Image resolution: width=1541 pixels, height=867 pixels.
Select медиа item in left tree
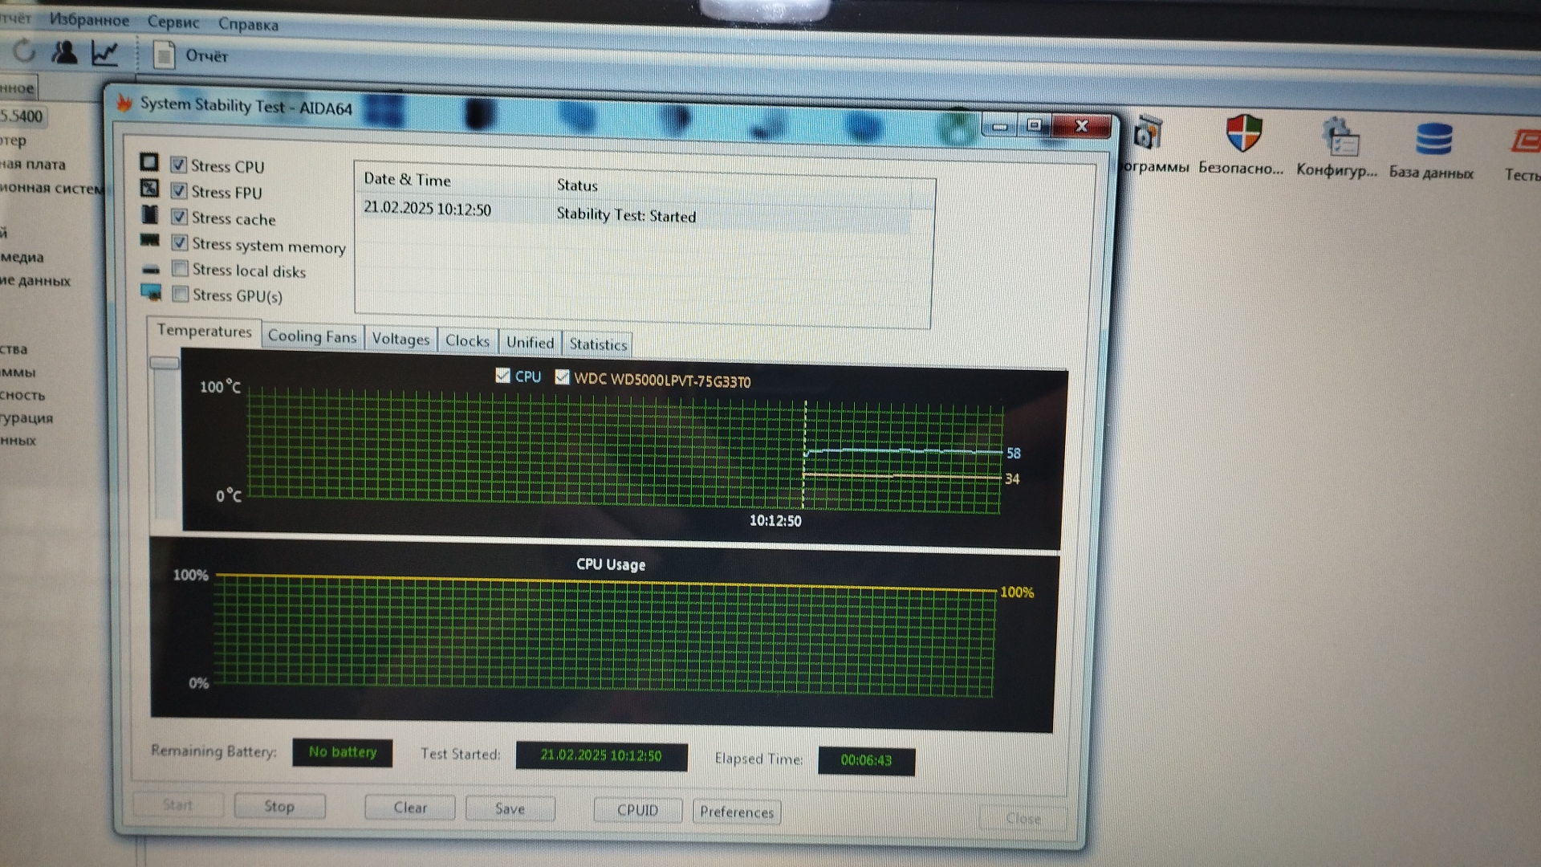click(22, 257)
